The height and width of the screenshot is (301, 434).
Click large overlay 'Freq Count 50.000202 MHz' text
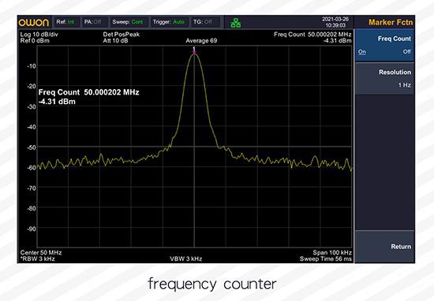[88, 92]
